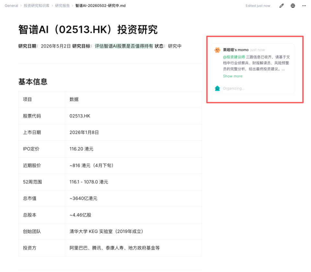This screenshot has width=311, height=272.
Task: Click commenter name 栗噔噔's momo
Action: click(x=236, y=50)
